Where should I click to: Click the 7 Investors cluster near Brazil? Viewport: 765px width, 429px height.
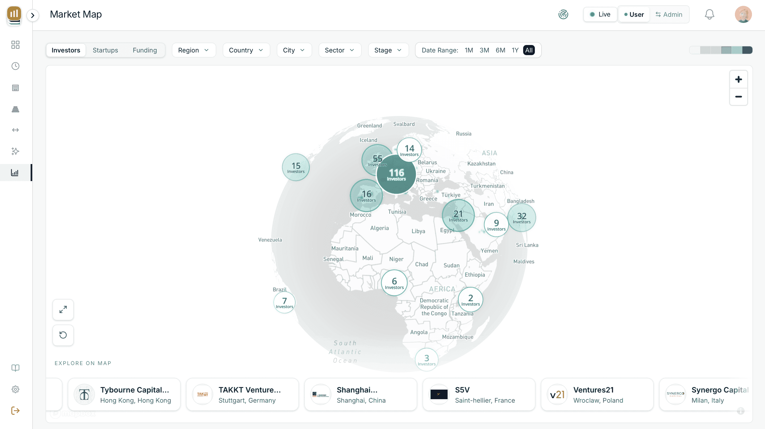[x=284, y=303]
